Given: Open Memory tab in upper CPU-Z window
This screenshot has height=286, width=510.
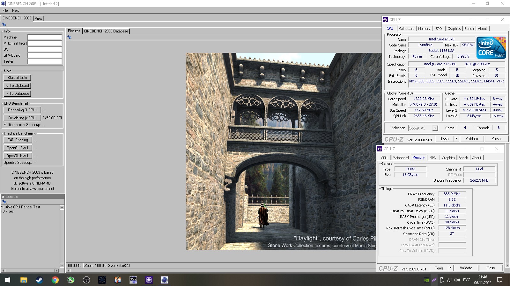Looking at the screenshot, I should (x=424, y=29).
